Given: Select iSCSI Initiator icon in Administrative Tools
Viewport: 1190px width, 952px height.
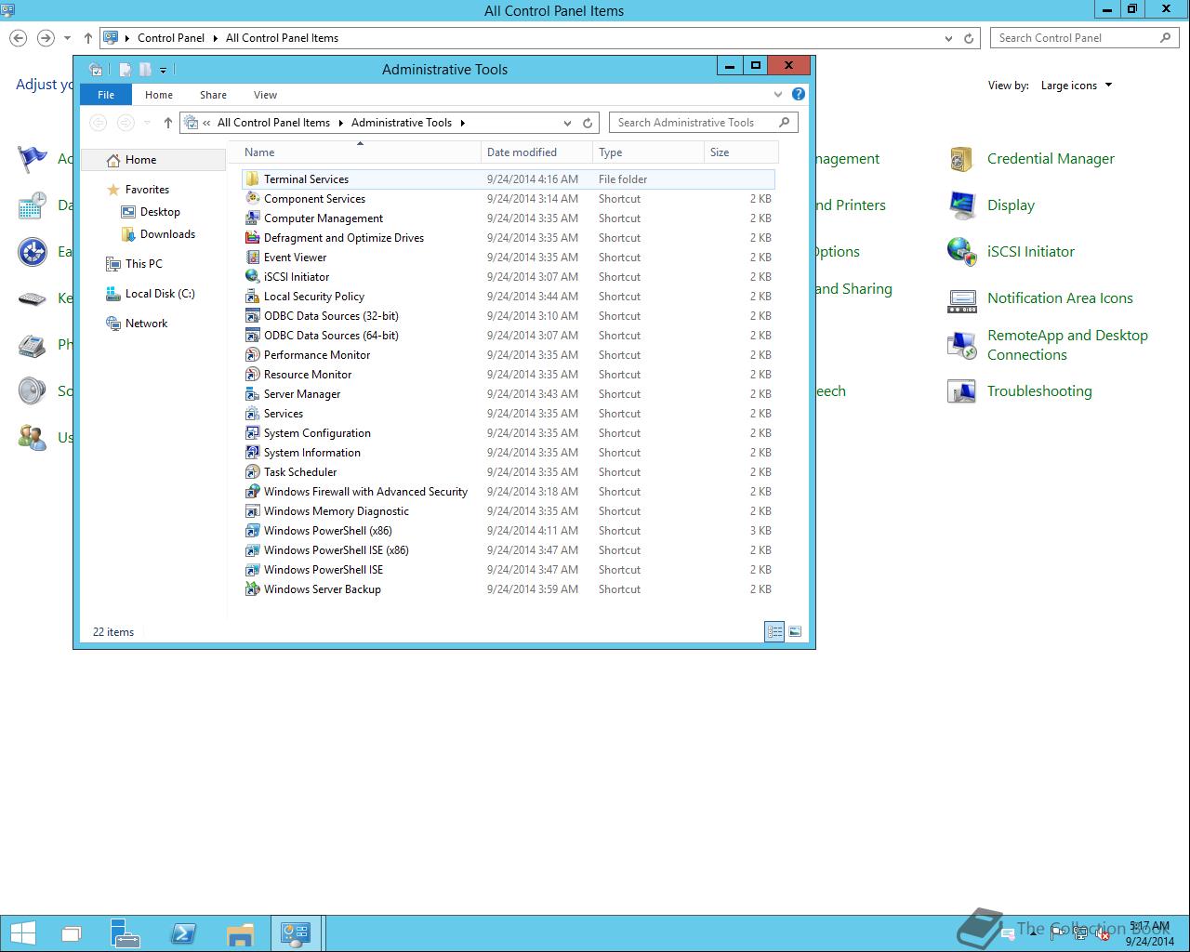Looking at the screenshot, I should click(252, 276).
